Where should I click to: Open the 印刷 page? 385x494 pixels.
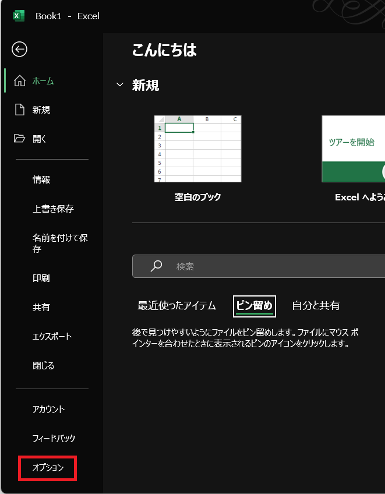click(x=41, y=278)
